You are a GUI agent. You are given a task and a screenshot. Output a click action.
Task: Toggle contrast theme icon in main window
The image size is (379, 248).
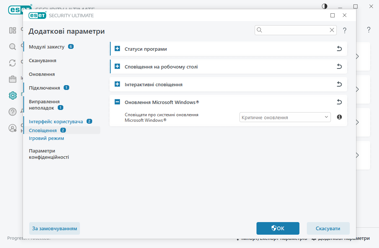[325, 6]
